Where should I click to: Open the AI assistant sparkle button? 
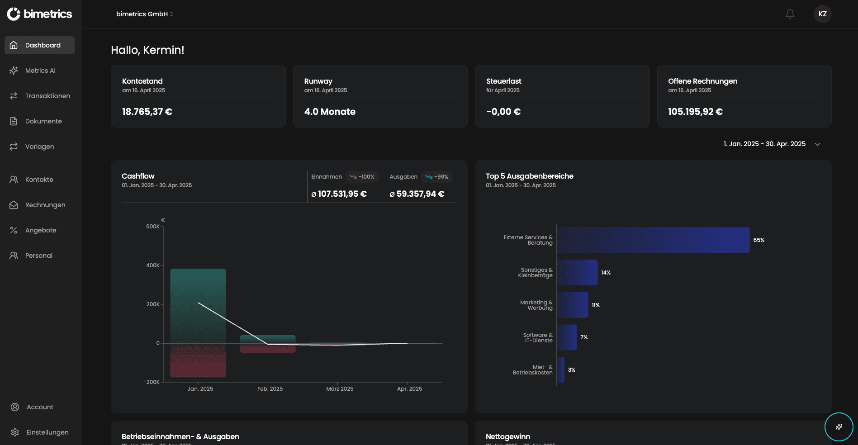click(839, 426)
